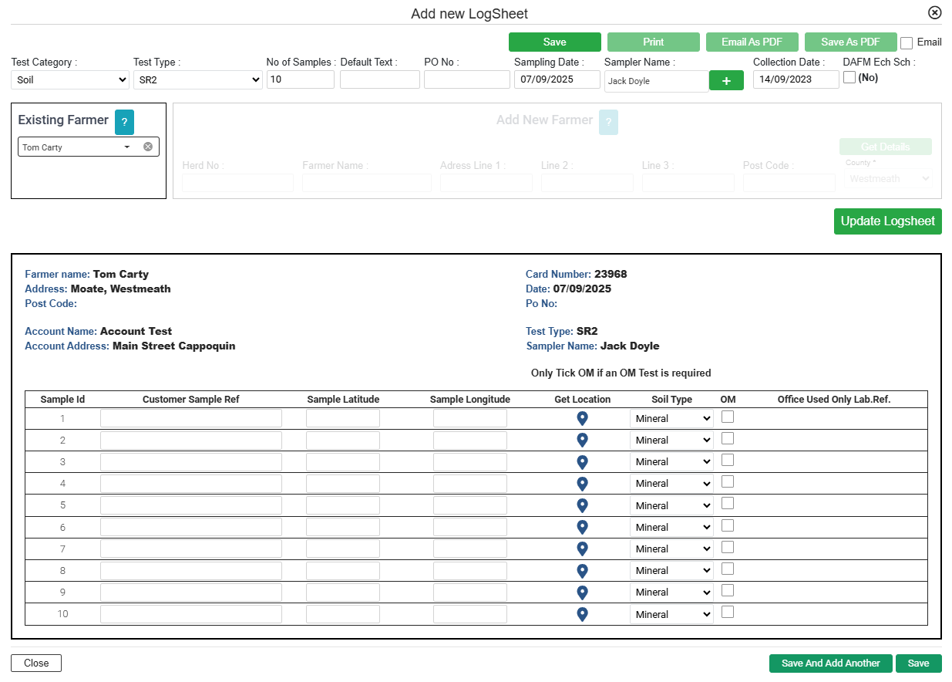
Task: Close the dialog with top-right X icon
Action: 934,12
